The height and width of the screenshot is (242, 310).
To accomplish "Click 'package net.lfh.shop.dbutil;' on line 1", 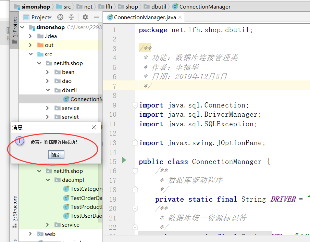I will 196,30.
